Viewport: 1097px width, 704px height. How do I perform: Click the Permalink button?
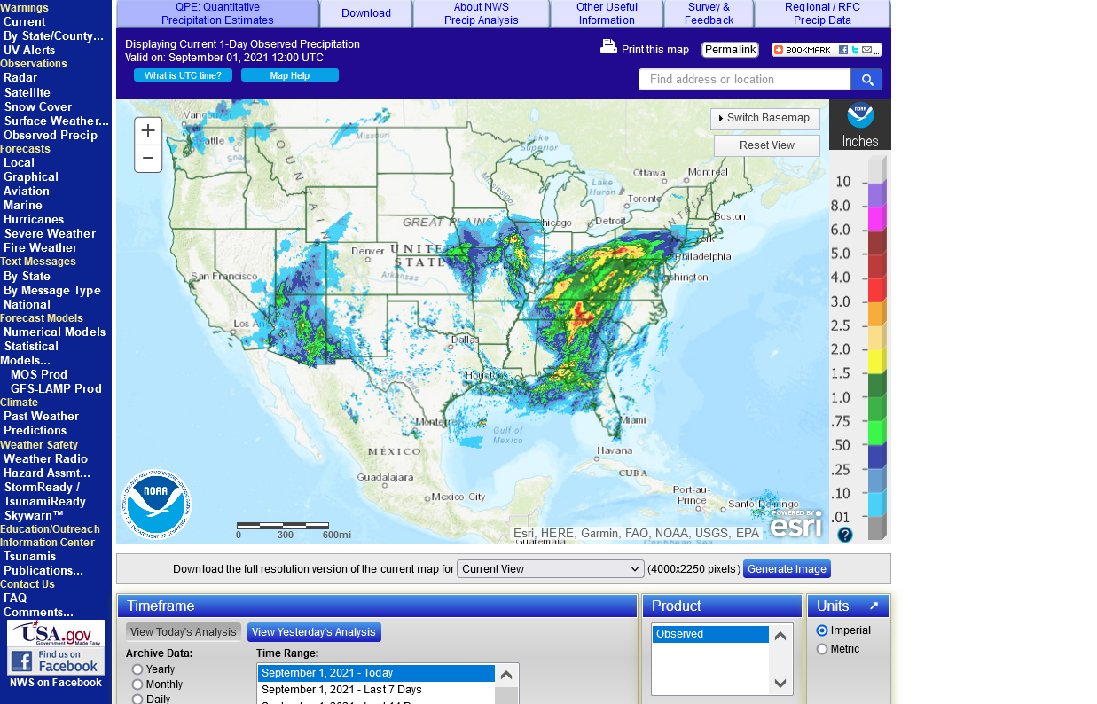click(x=731, y=50)
